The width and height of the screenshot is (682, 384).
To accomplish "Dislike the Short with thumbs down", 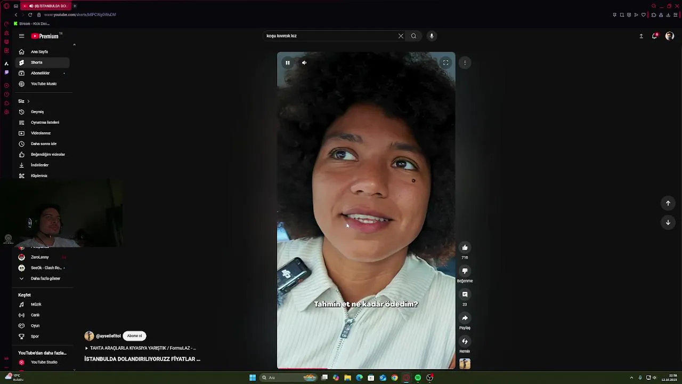I will coord(465,271).
